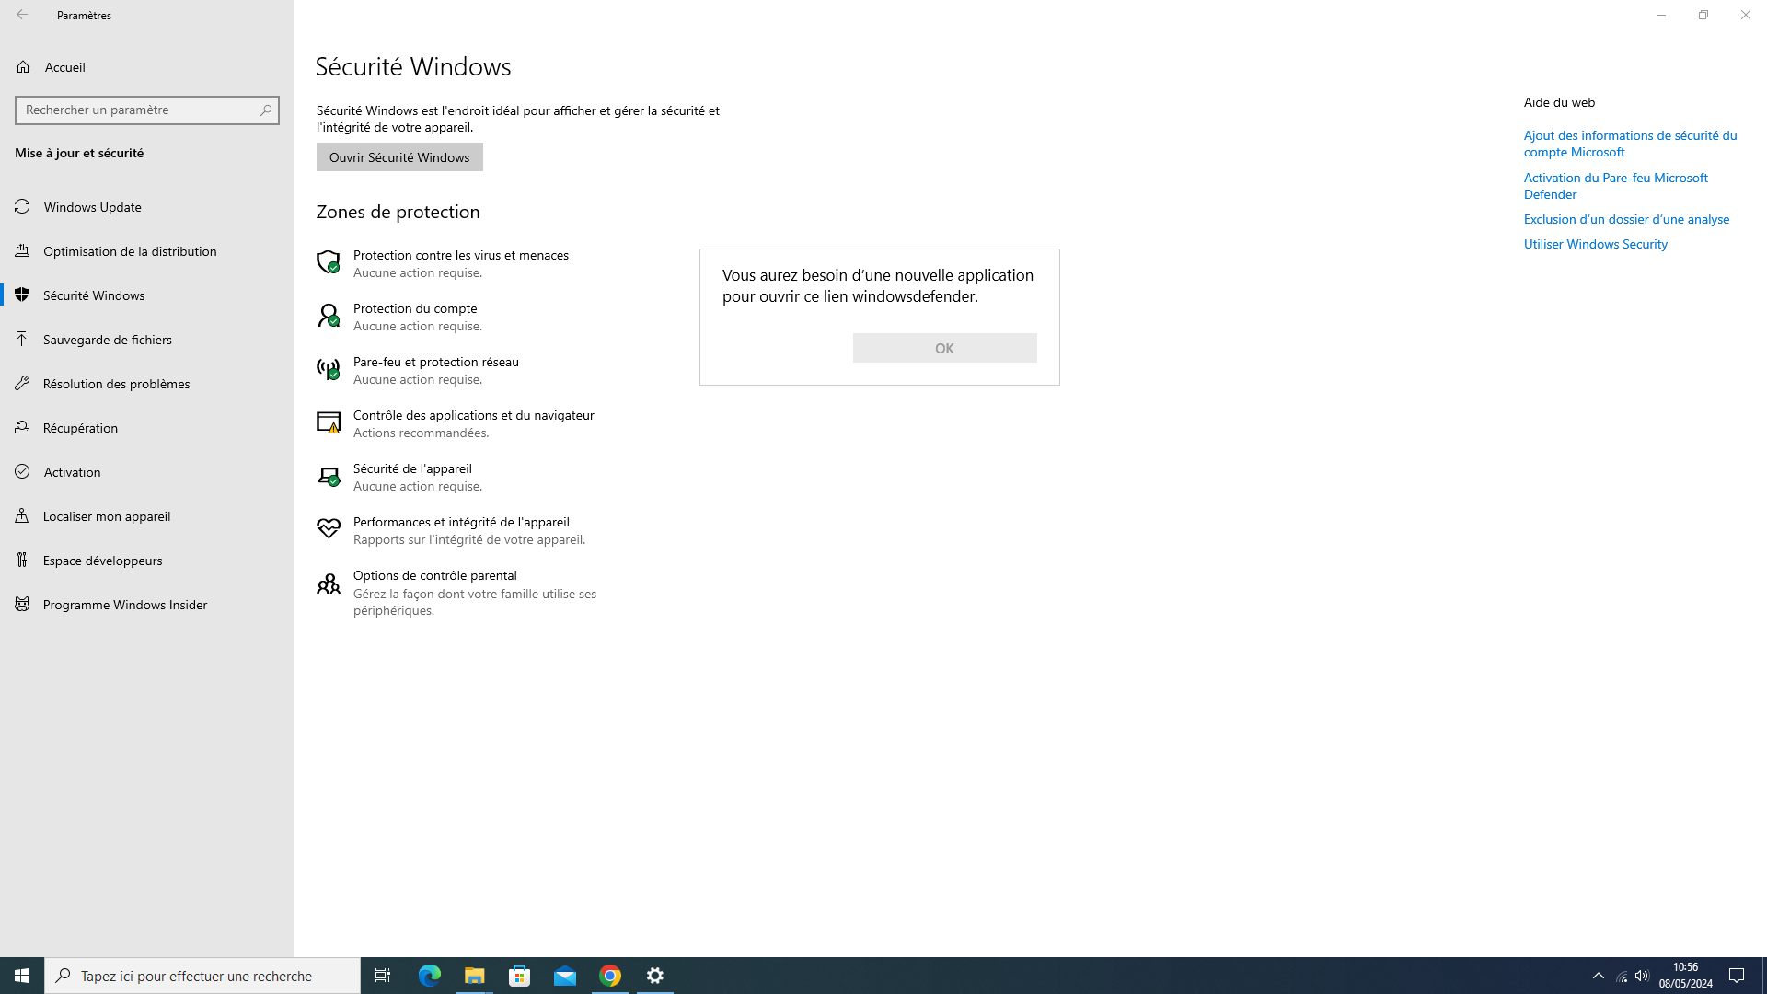Open Options de contrôle parental entry
Viewport: 1767px width, 994px height.
point(460,592)
